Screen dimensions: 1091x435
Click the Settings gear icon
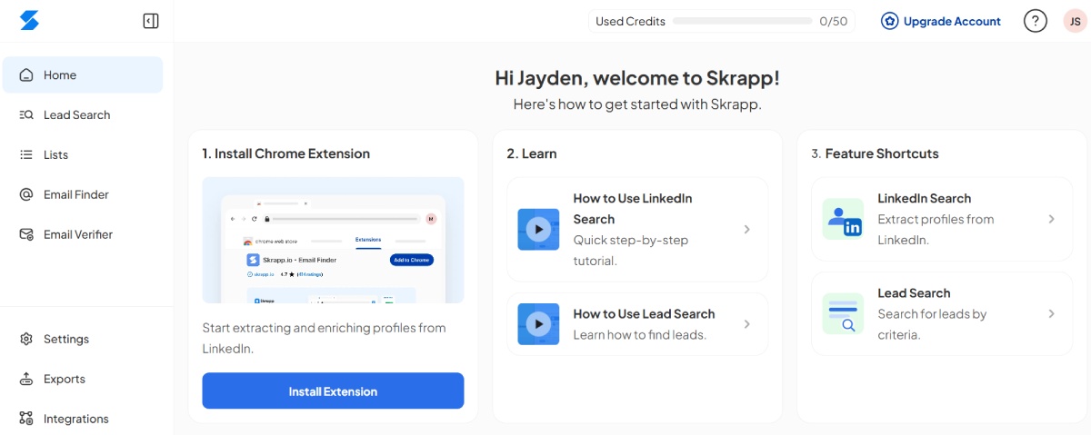point(26,340)
